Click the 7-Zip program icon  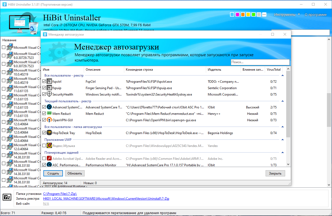[7, 198]
